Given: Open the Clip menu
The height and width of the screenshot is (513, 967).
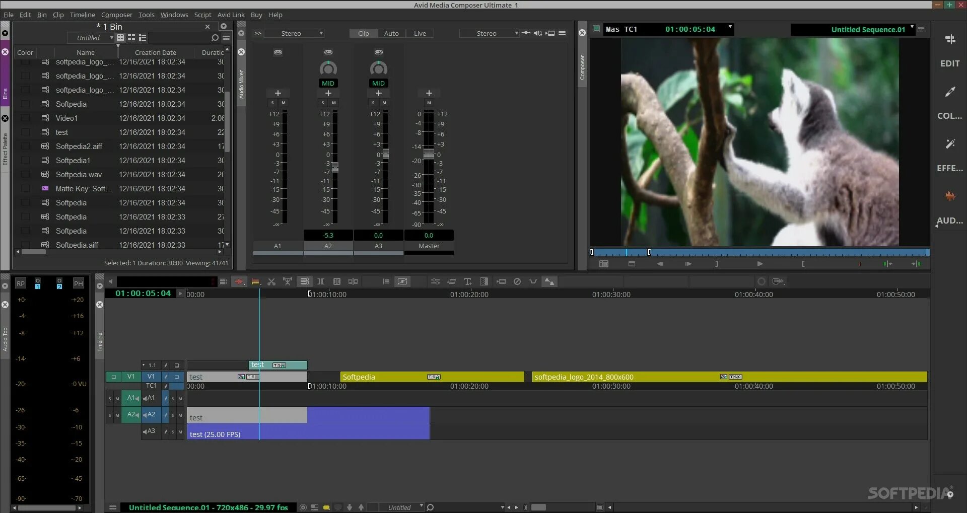Looking at the screenshot, I should click(x=58, y=15).
